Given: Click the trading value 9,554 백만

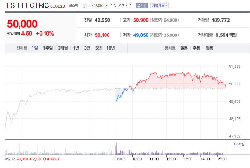Looking at the screenshot, I should (226, 35).
